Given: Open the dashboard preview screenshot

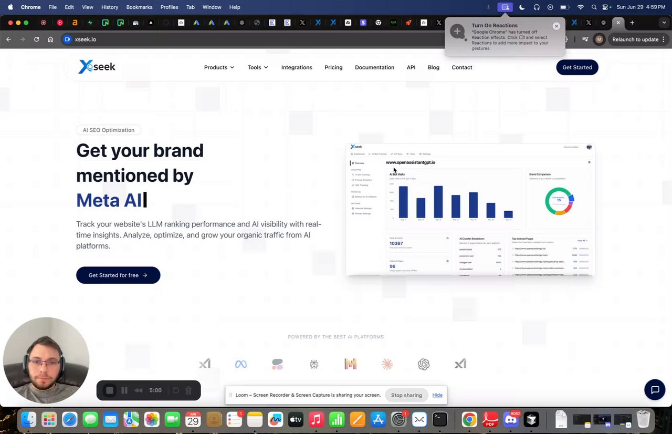Looking at the screenshot, I should [470, 210].
